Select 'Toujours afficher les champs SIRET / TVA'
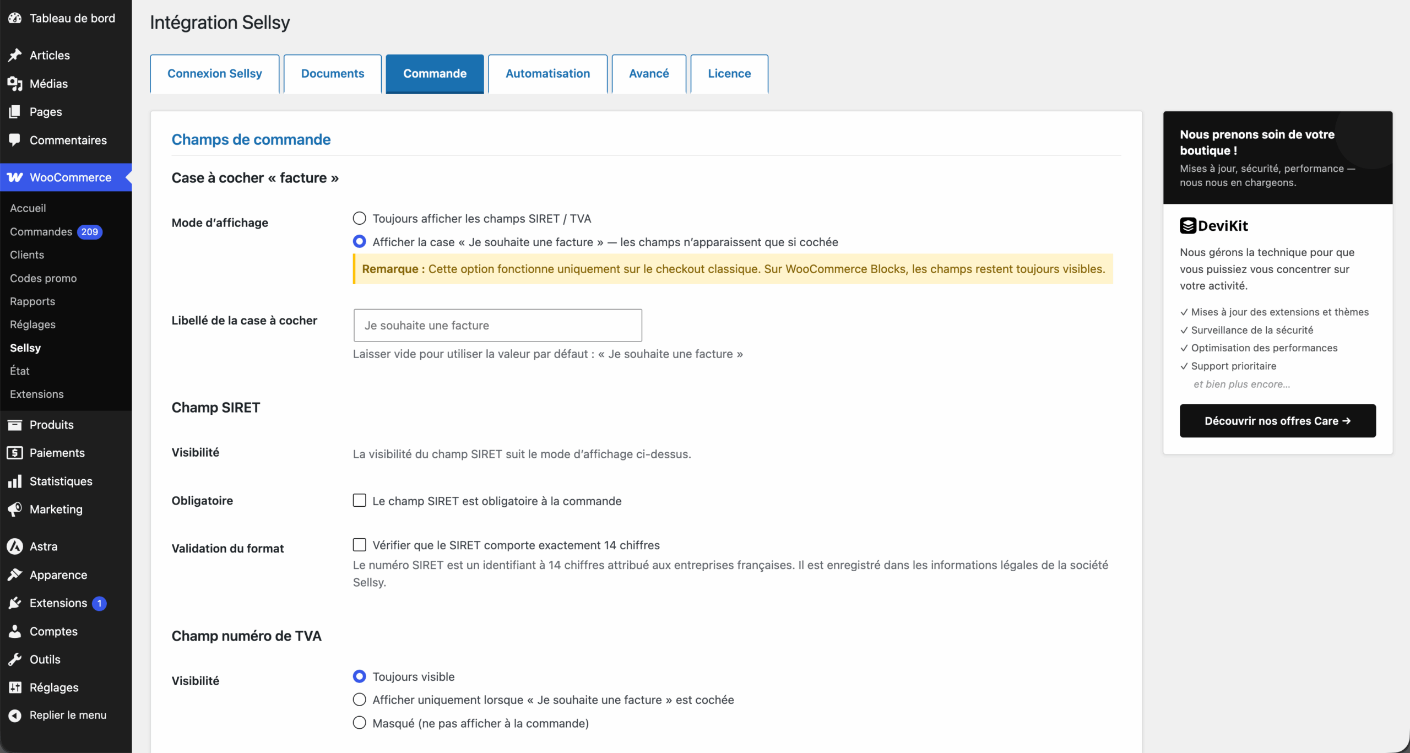Viewport: 1410px width, 753px height. click(x=359, y=219)
